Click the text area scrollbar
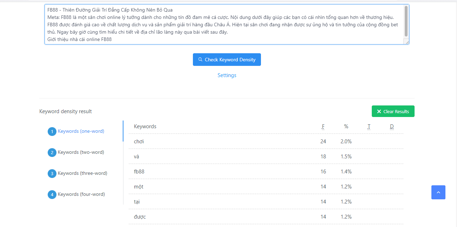The image size is (457, 227). tap(406, 21)
